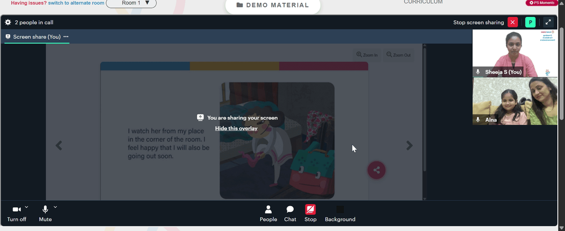Click microphone icon on Alna tile
This screenshot has width=565, height=231.
(478, 119)
